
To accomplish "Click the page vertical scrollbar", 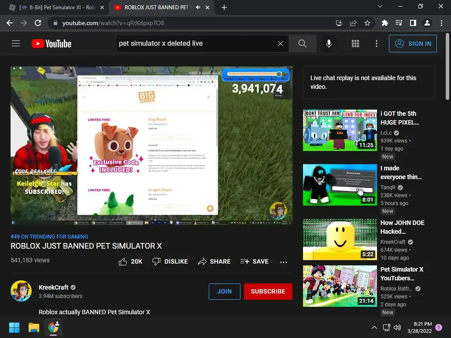I will (448, 66).
